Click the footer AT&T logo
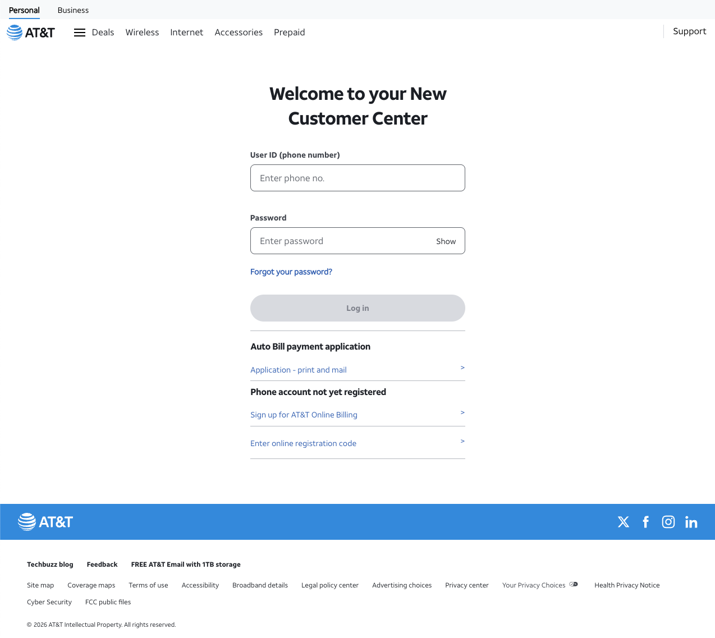Screen dimensions: 715x638 pos(45,522)
